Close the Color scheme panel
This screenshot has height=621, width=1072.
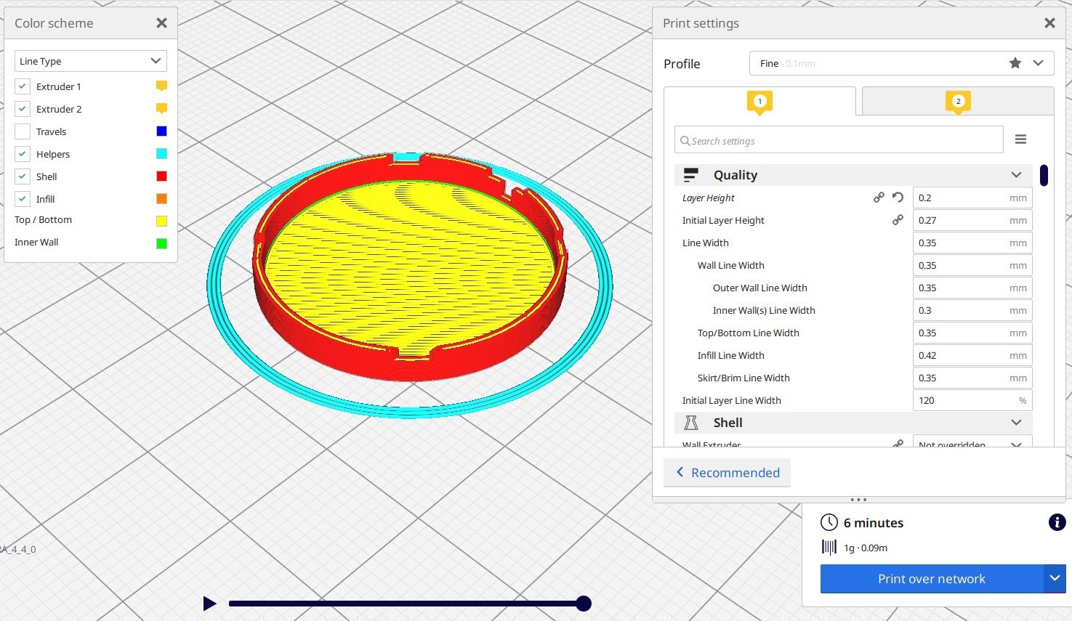pos(161,23)
